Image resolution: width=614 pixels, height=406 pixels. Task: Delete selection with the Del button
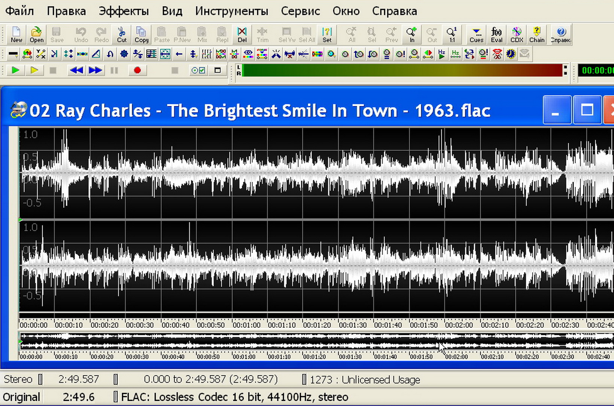tap(242, 35)
